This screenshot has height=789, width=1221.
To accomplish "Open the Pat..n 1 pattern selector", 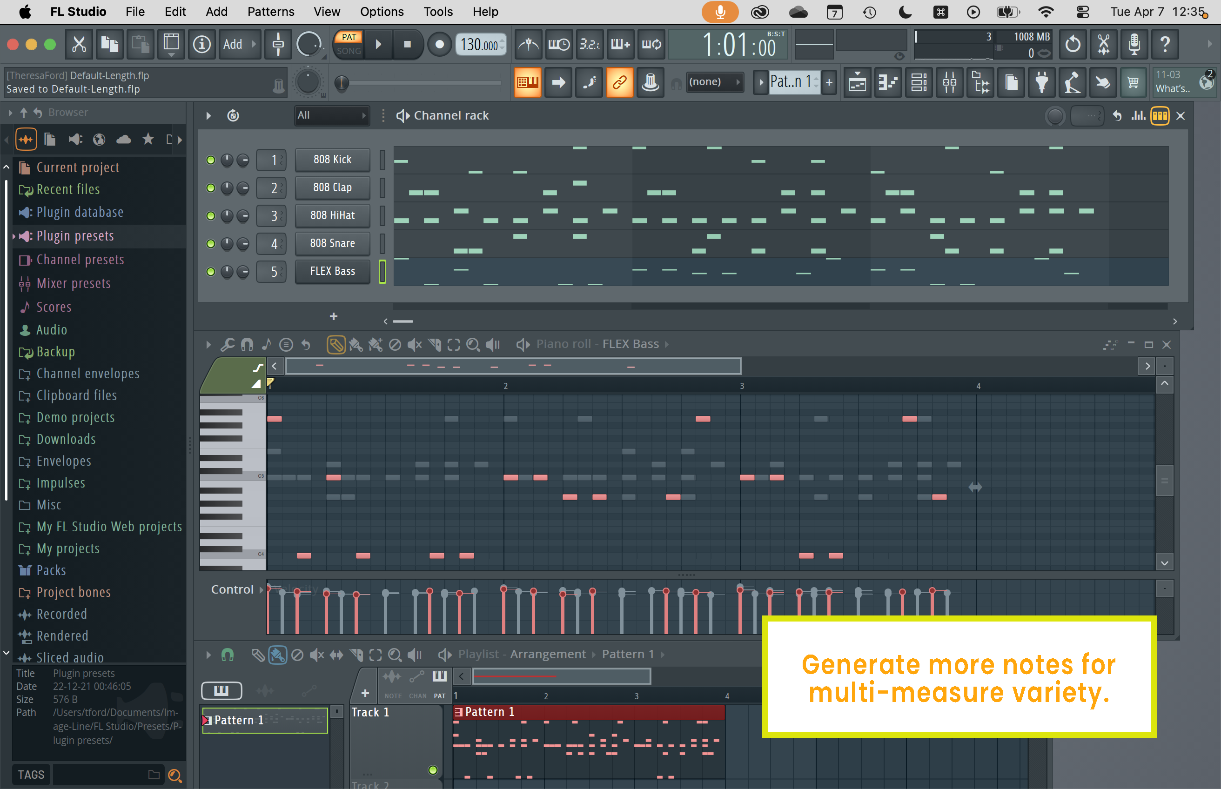I will [794, 82].
